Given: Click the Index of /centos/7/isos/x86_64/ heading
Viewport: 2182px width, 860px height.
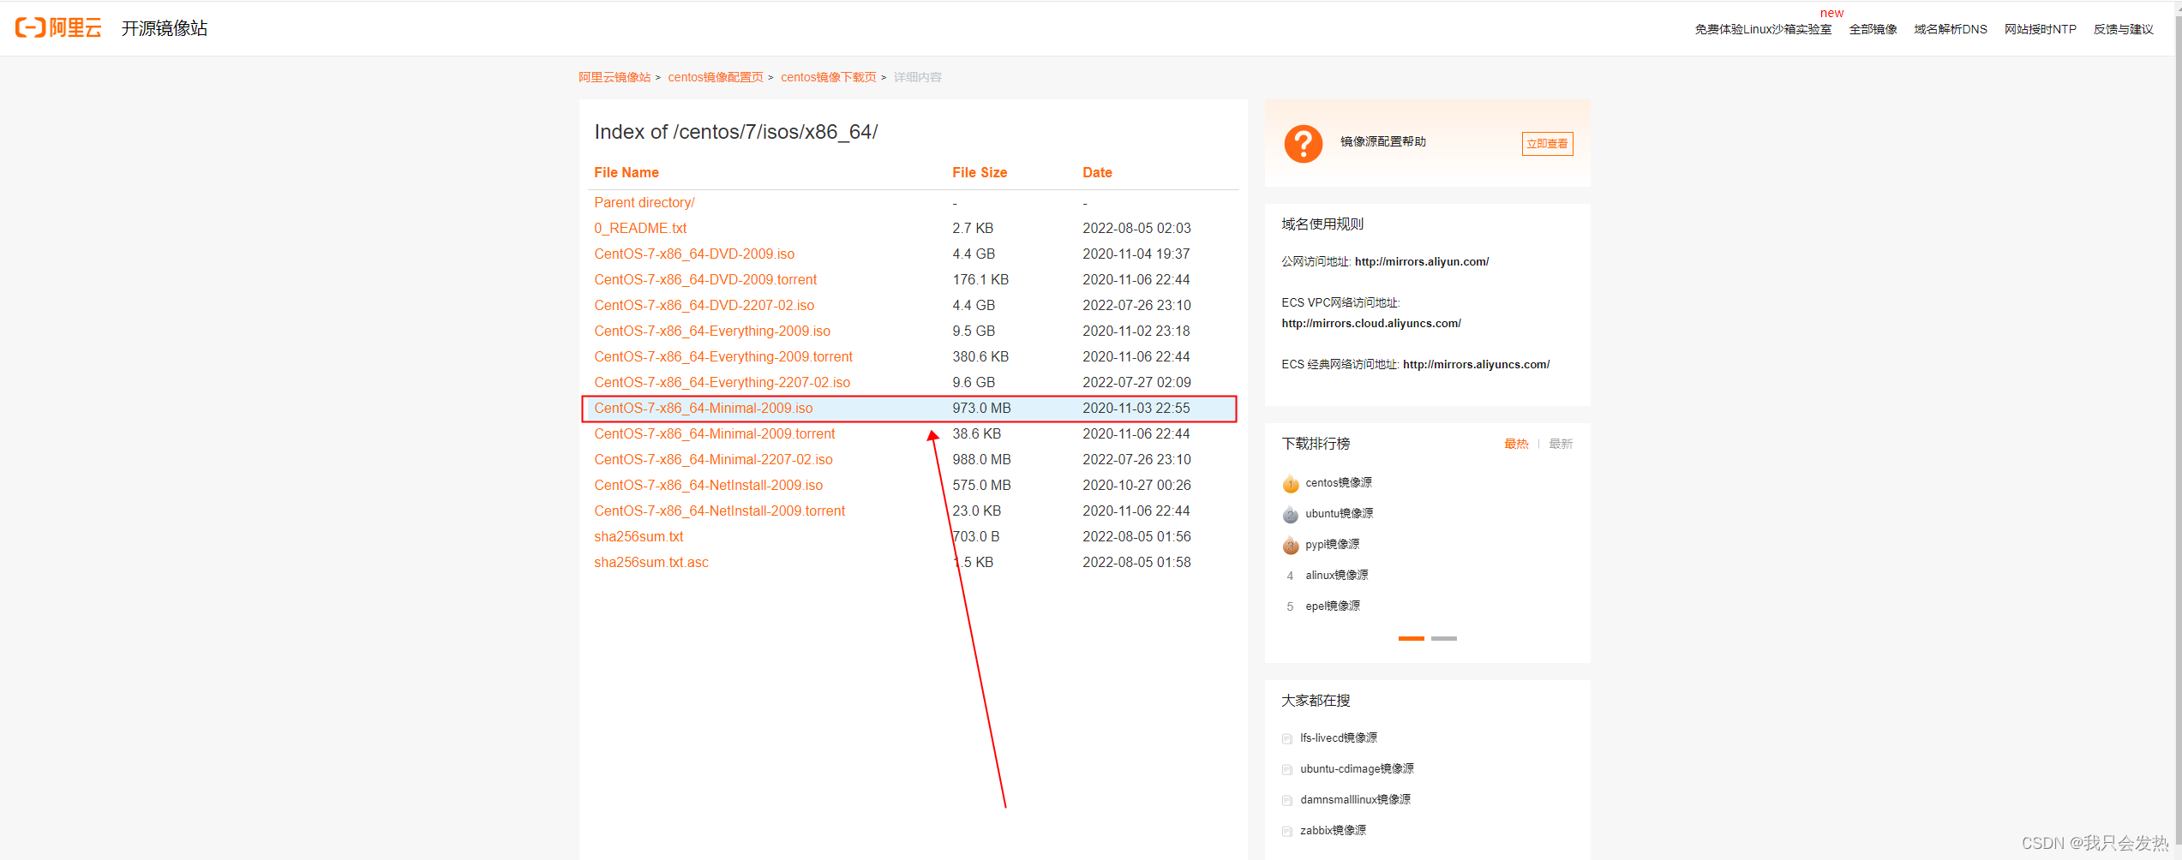Looking at the screenshot, I should click(x=735, y=132).
